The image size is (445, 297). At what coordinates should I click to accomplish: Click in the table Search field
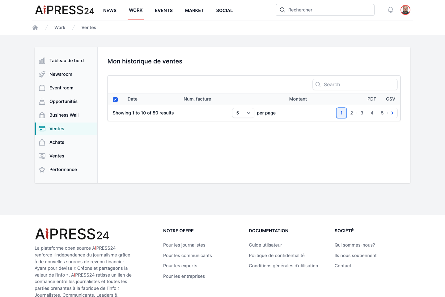click(x=355, y=84)
